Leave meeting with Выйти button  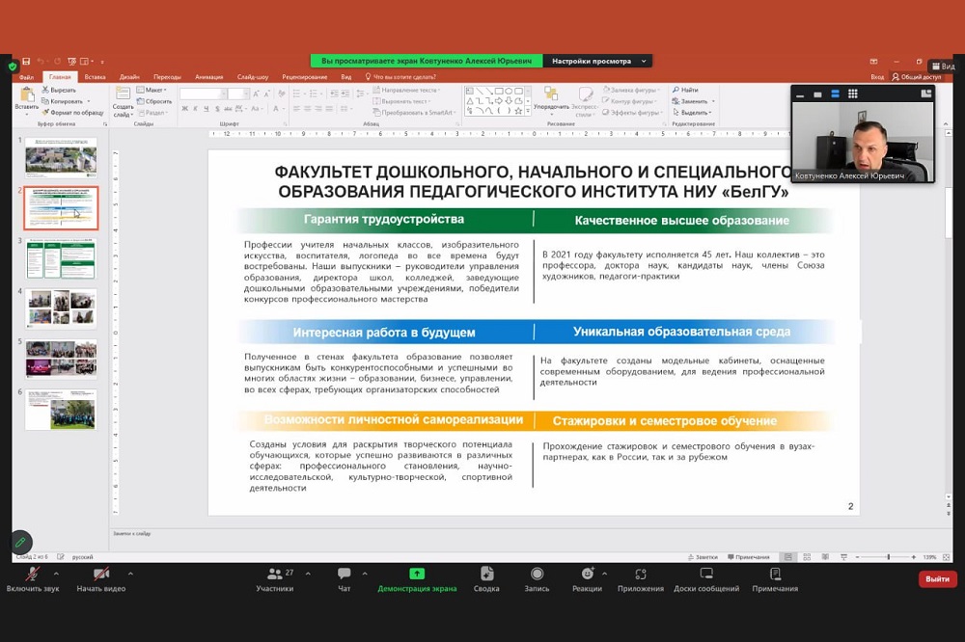tap(937, 579)
